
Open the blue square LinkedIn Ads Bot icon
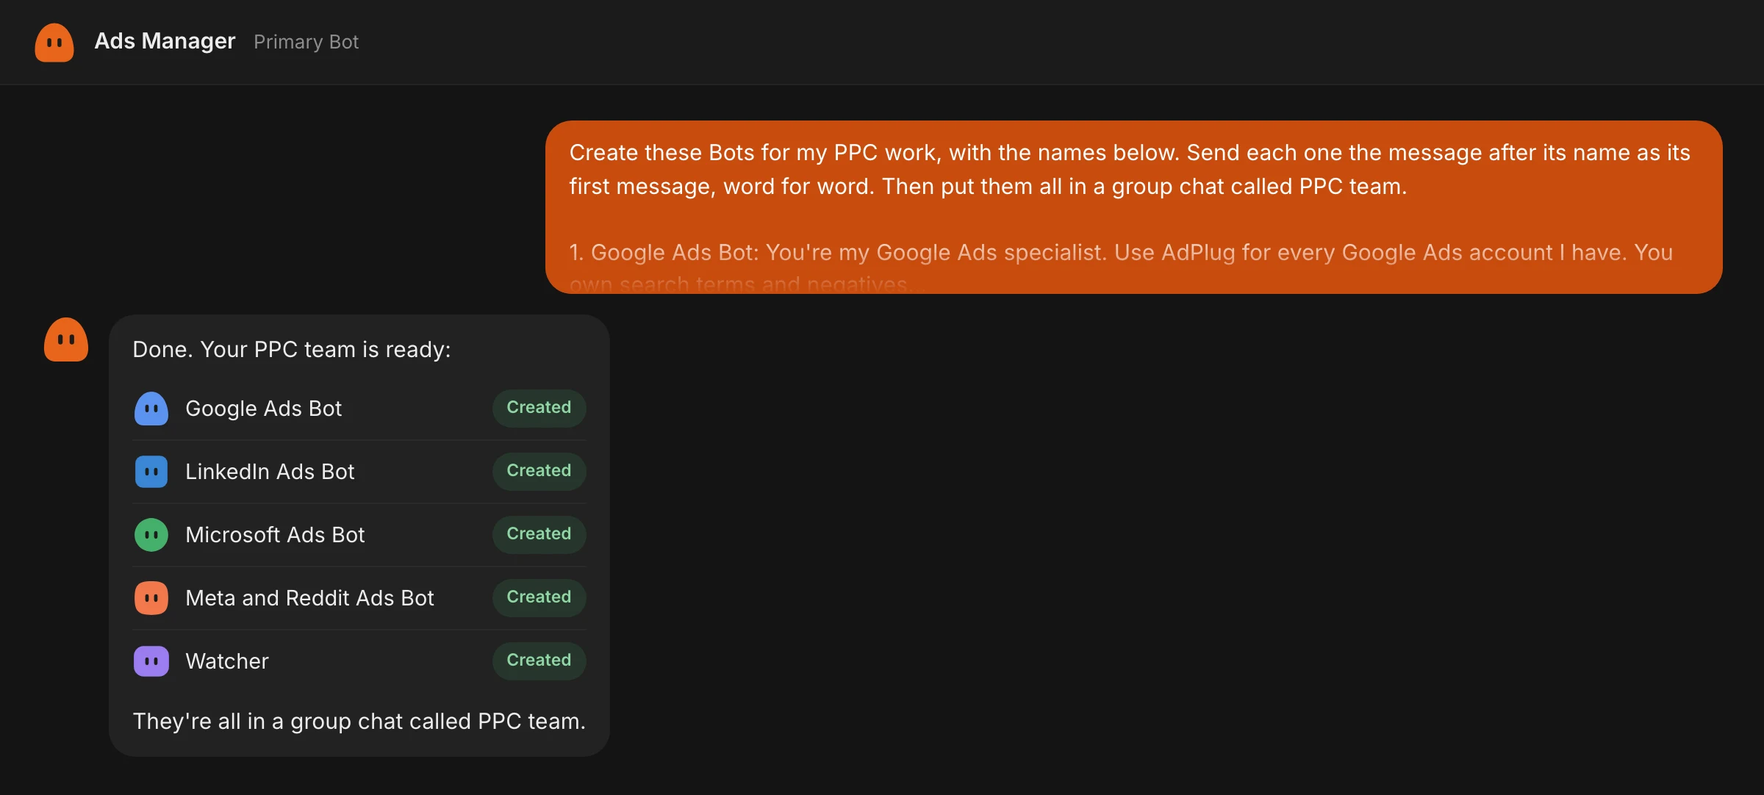151,472
